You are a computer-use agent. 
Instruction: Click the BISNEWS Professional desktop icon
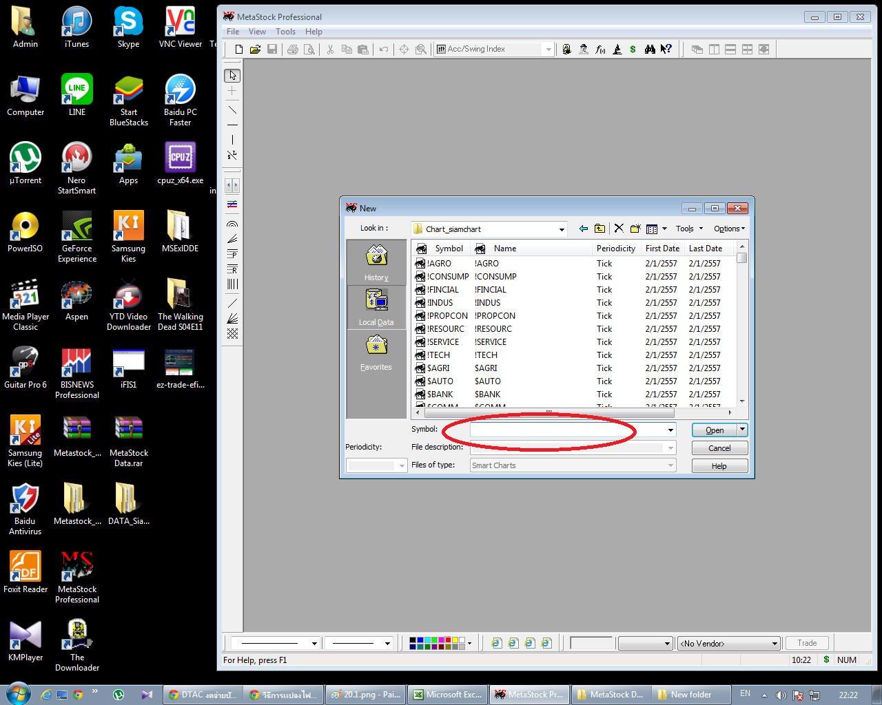pyautogui.click(x=76, y=373)
